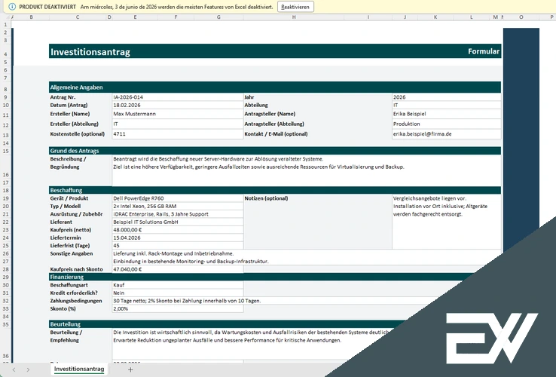This screenshot has height=377, width=556.
Task: Click the Die Investition ist wirtschaftlich text
Action: [251, 333]
